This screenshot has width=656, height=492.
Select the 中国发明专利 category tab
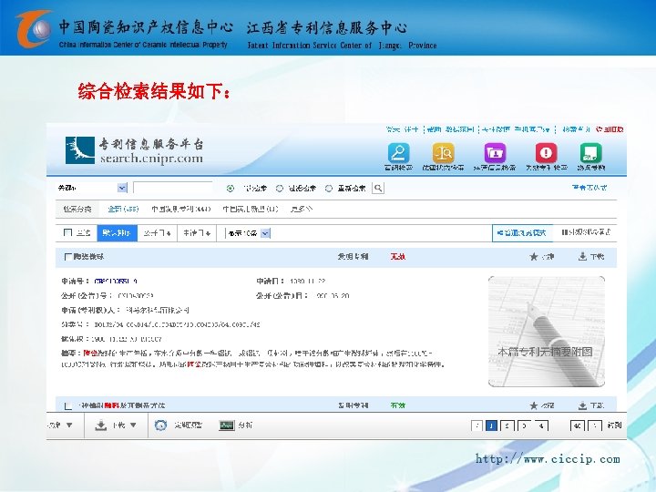point(181,209)
